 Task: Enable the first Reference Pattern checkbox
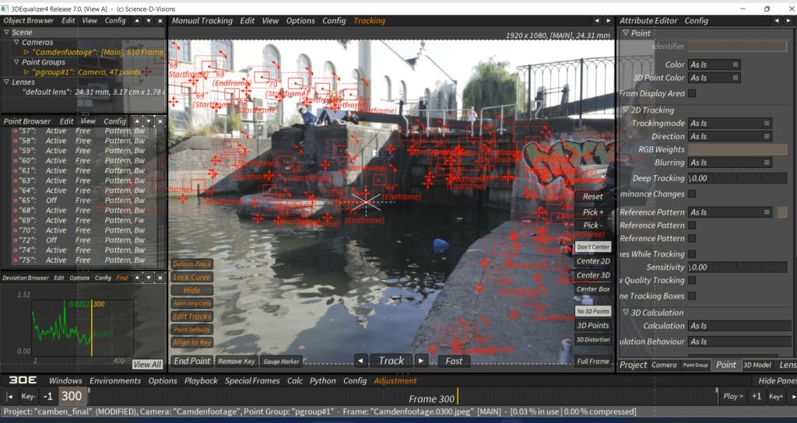692,225
